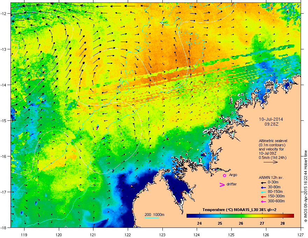This screenshot has height=238, width=308.
Task: Click the '300-600m' depth label
Action: click(276, 201)
